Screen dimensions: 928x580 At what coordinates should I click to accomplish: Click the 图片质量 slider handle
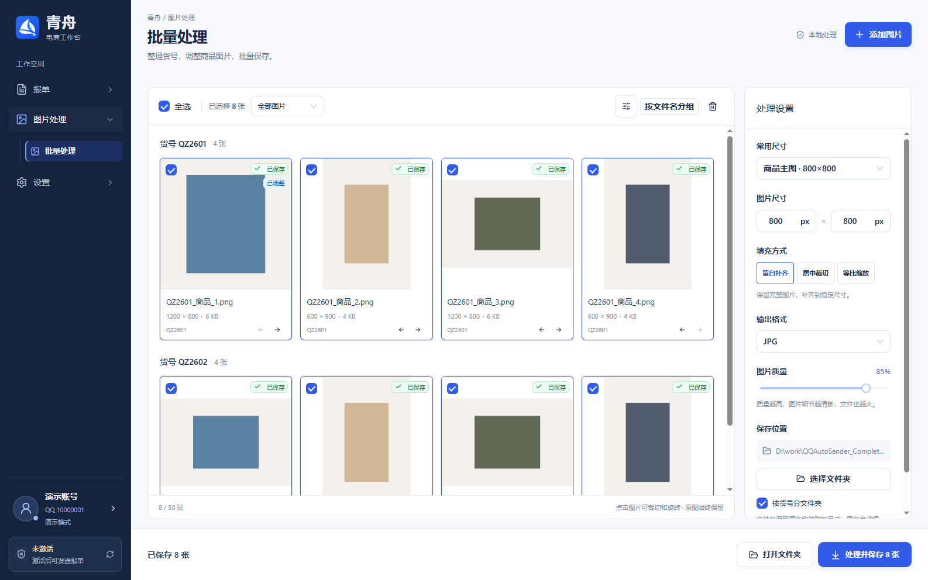pos(866,388)
